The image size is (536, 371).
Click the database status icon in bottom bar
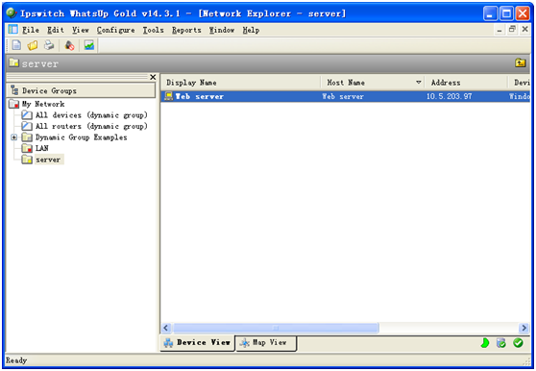click(x=501, y=342)
